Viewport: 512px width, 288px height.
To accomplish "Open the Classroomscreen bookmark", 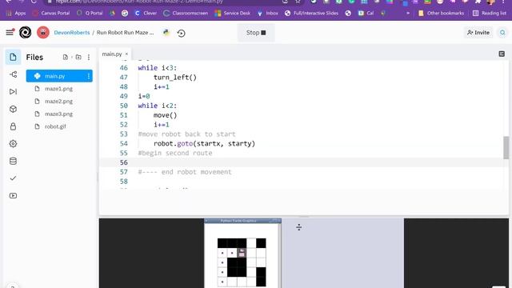I will click(186, 13).
